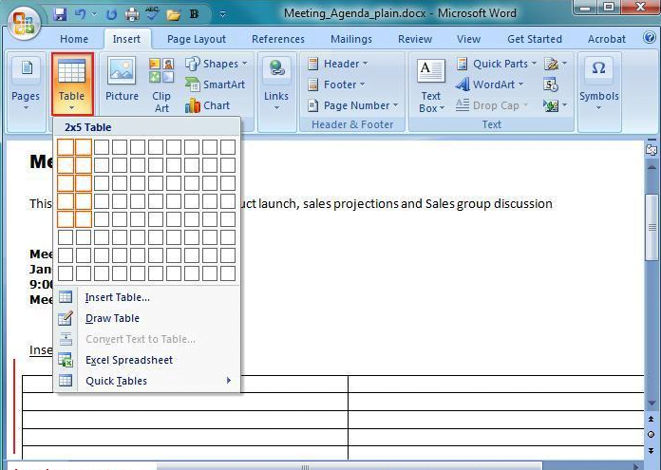Open WordArt gallery
The image size is (661, 470).
490,85
